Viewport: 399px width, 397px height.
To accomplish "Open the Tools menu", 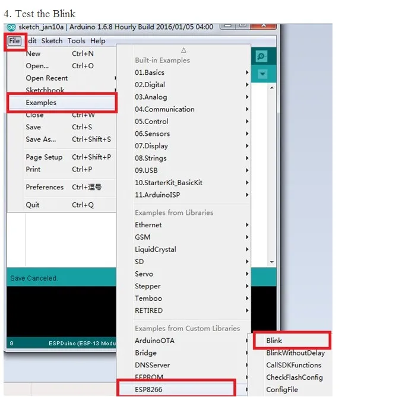I will pos(77,41).
